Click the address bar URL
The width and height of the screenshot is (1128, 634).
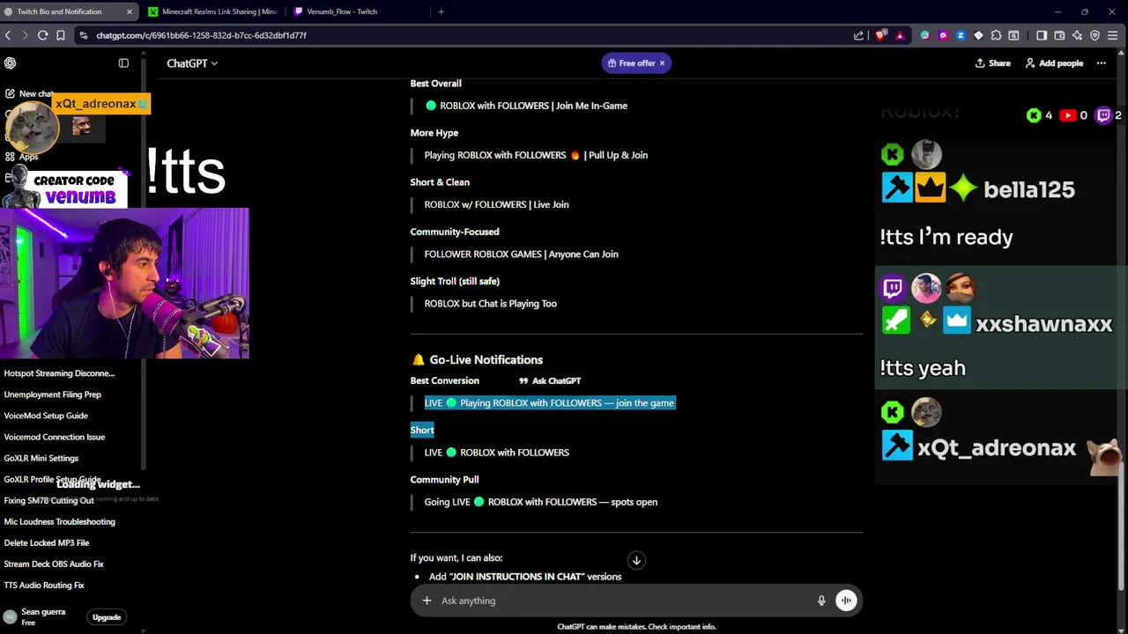click(201, 35)
